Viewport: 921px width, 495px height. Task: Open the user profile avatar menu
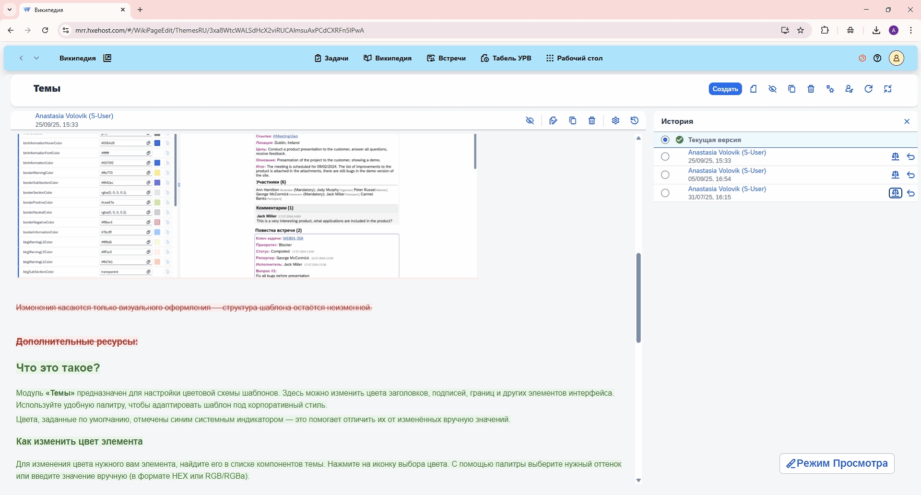(896, 59)
